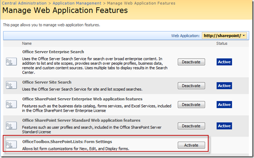254x158 pixels.
Task: Click Active status of Standard Web features
Action: point(224,126)
